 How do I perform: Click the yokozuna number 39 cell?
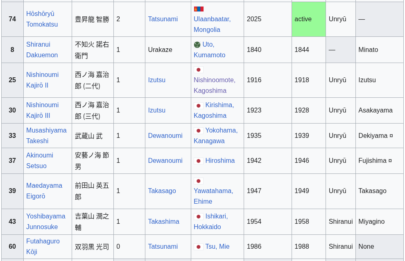[12, 191]
